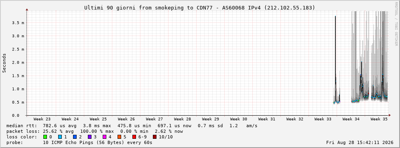Click the Week 29 axis label

pyautogui.click(x=211, y=119)
